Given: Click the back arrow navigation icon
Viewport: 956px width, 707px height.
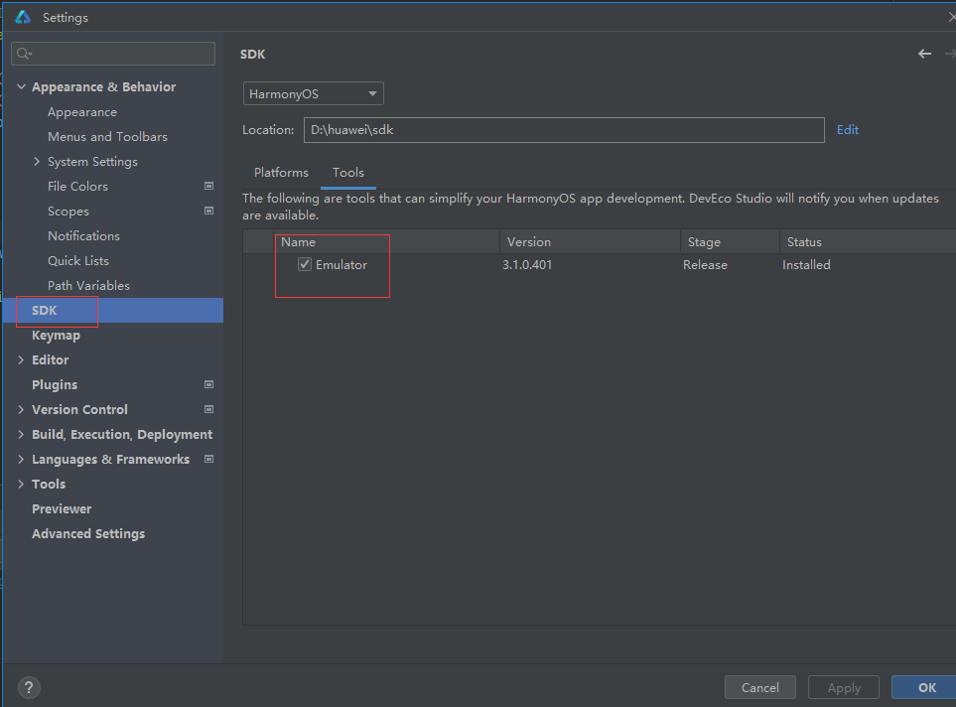Looking at the screenshot, I should point(924,54).
